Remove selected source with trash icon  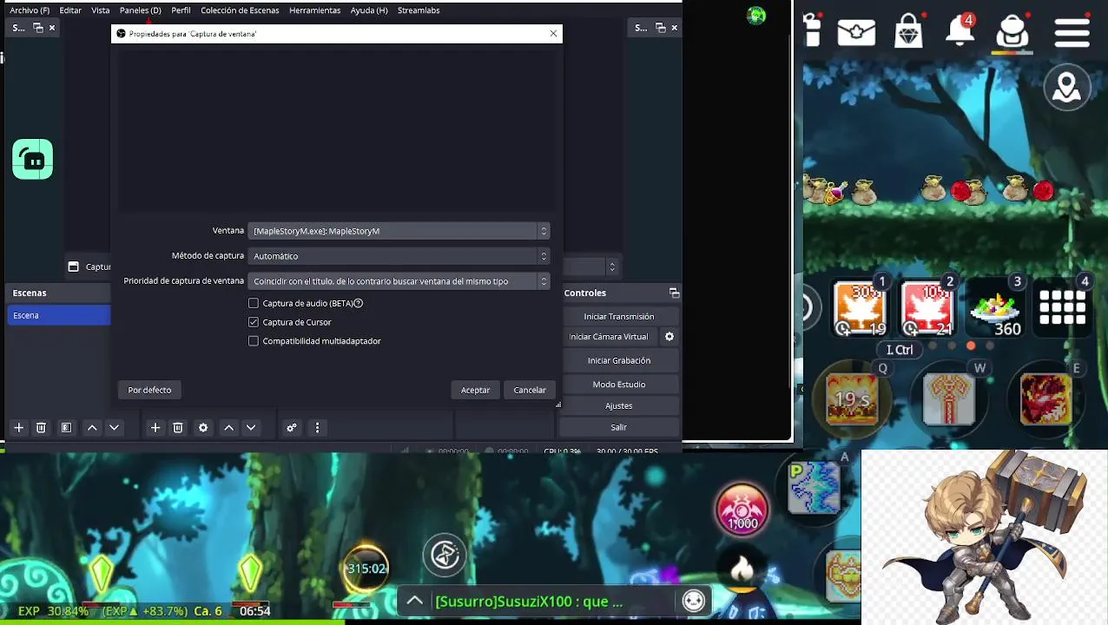click(x=178, y=427)
